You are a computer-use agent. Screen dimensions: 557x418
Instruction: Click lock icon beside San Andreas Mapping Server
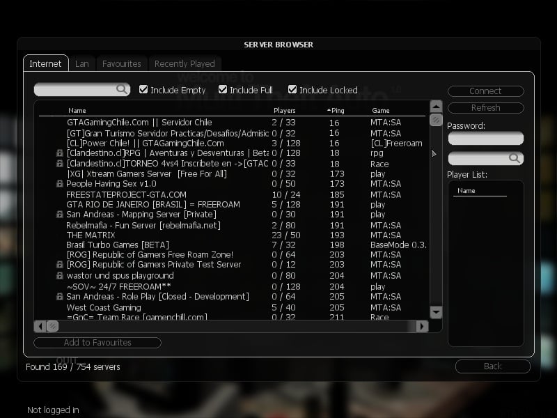[60, 215]
